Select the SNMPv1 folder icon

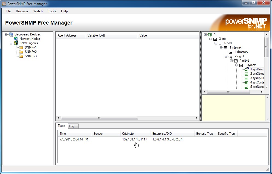(x=21, y=47)
